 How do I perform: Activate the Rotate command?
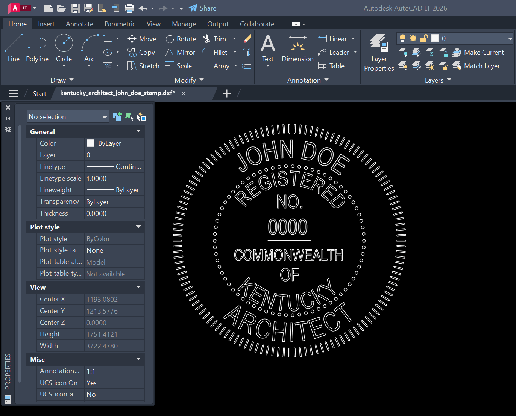coord(181,39)
